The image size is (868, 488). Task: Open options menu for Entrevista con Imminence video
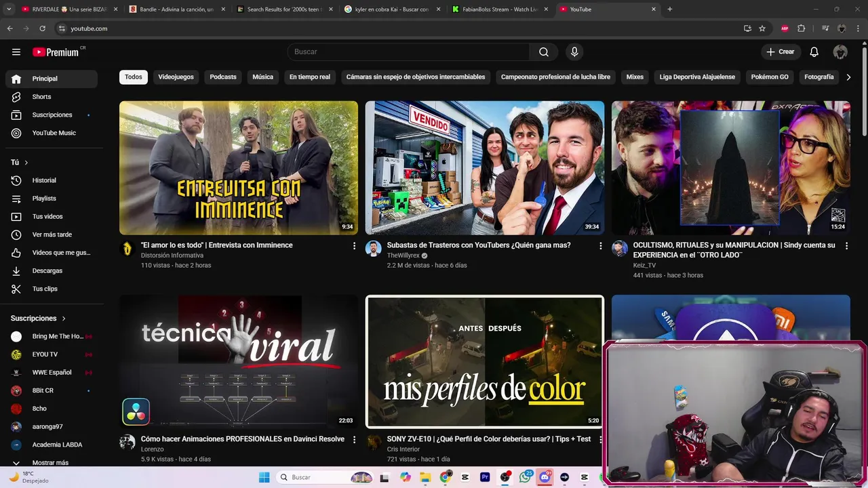354,246
